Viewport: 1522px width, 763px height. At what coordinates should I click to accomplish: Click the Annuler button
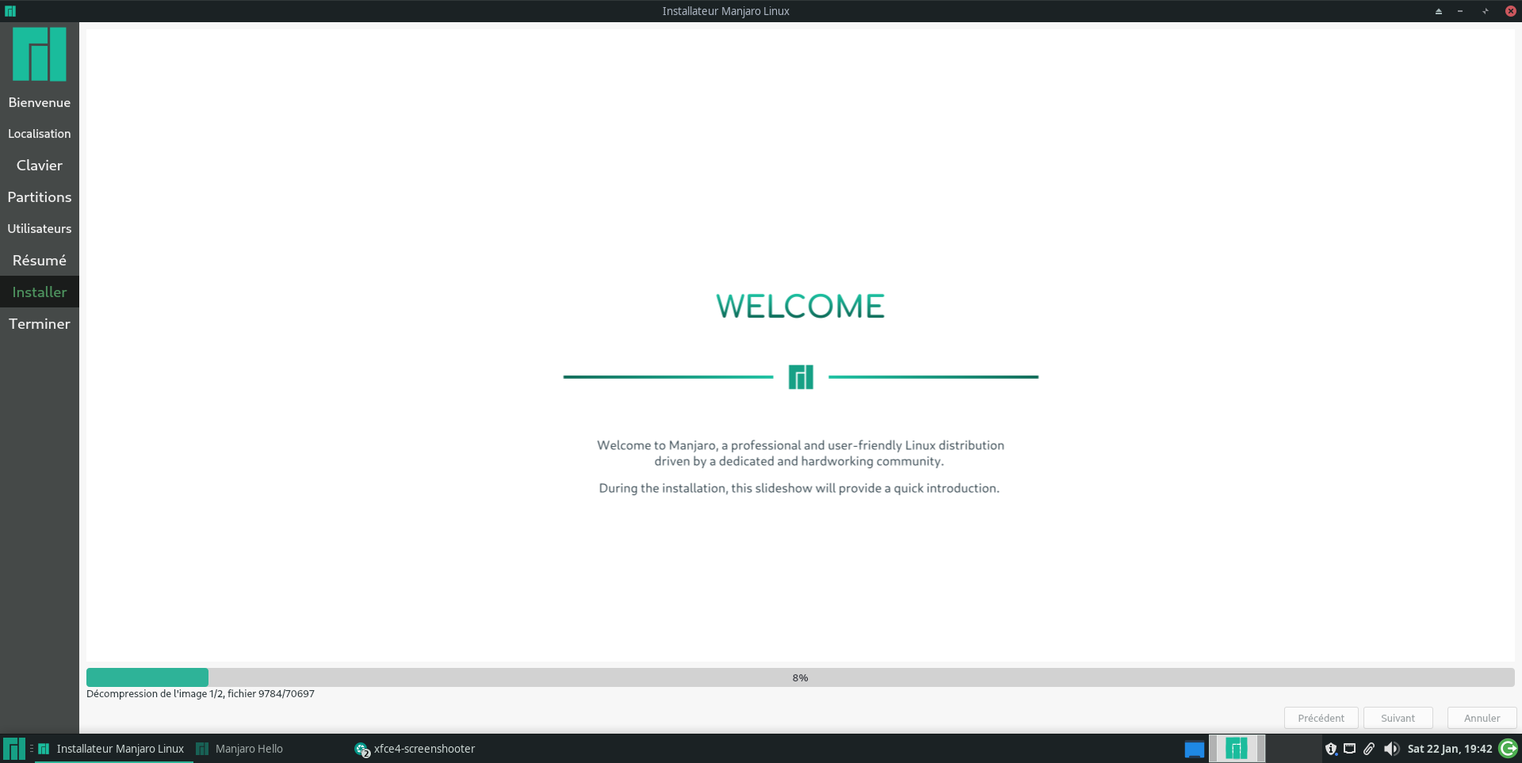coord(1481,718)
